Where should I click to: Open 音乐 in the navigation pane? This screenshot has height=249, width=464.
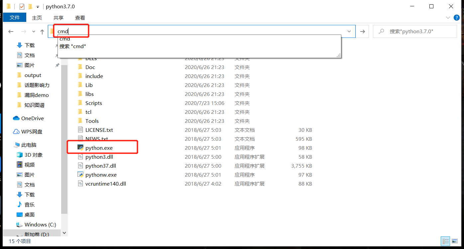click(30, 205)
